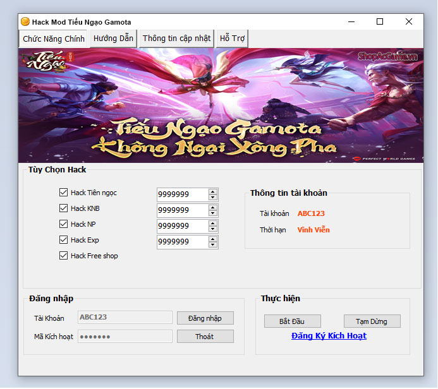Click the Mã Kích hoạt password field
The image size is (438, 389).
point(125,336)
